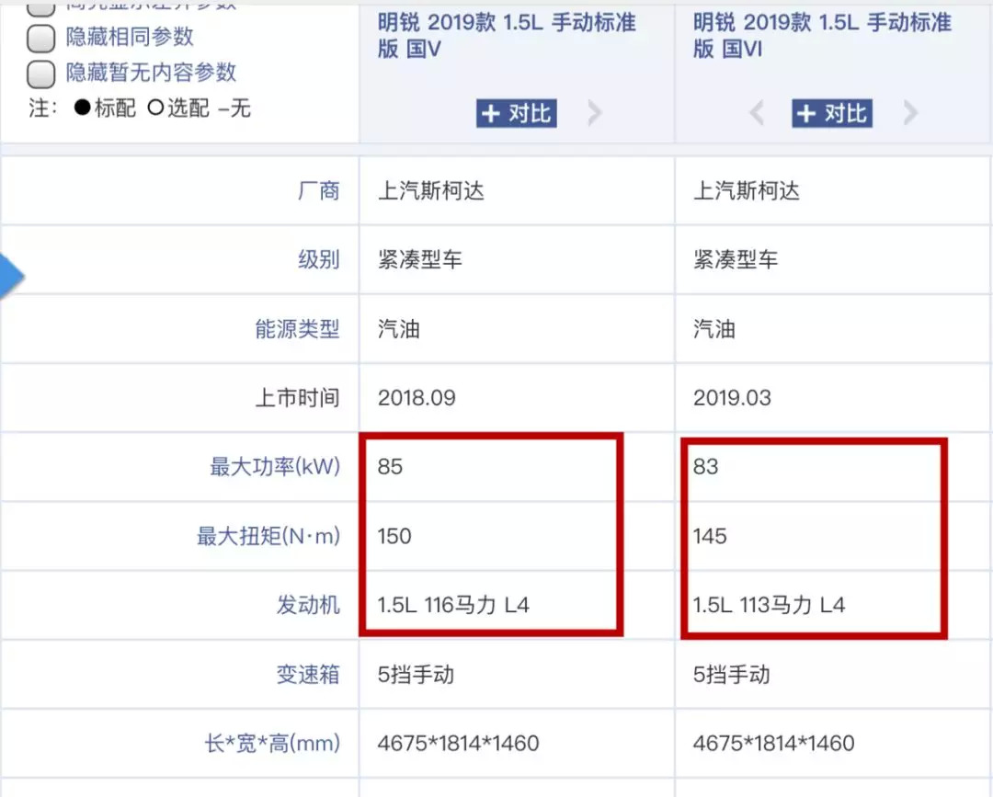993x797 pixels.
Task: Toggle the partially visible topmost checkbox
Action: [x=41, y=7]
